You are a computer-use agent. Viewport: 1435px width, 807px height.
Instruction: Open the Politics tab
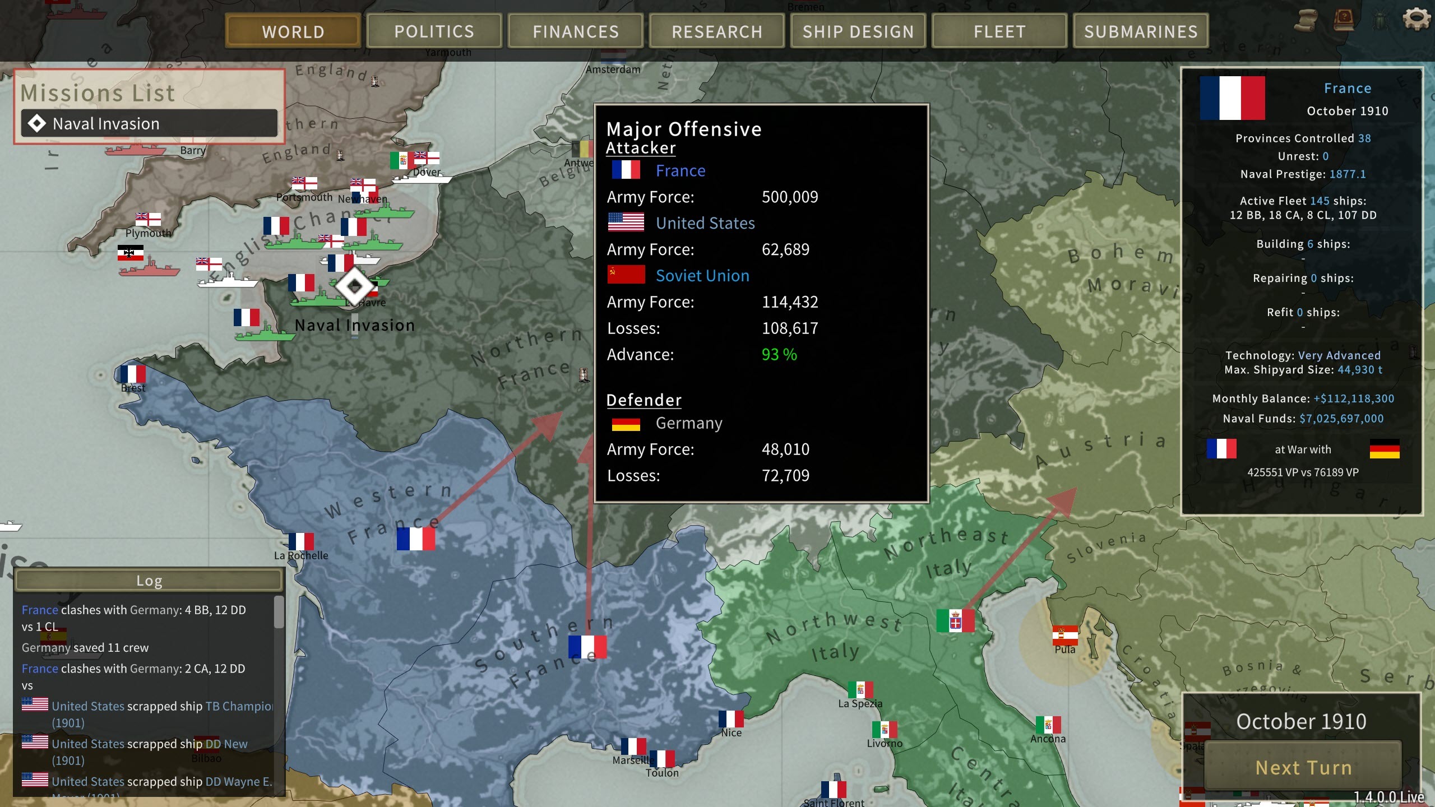(434, 31)
